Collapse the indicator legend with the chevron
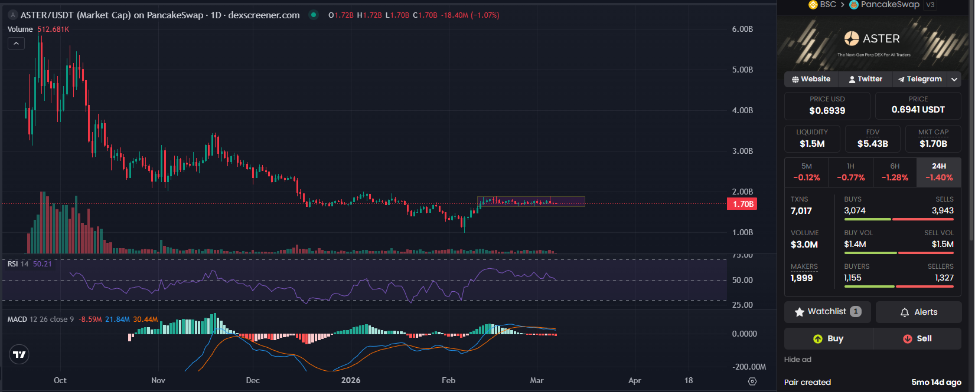Image resolution: width=975 pixels, height=392 pixels. click(16, 44)
